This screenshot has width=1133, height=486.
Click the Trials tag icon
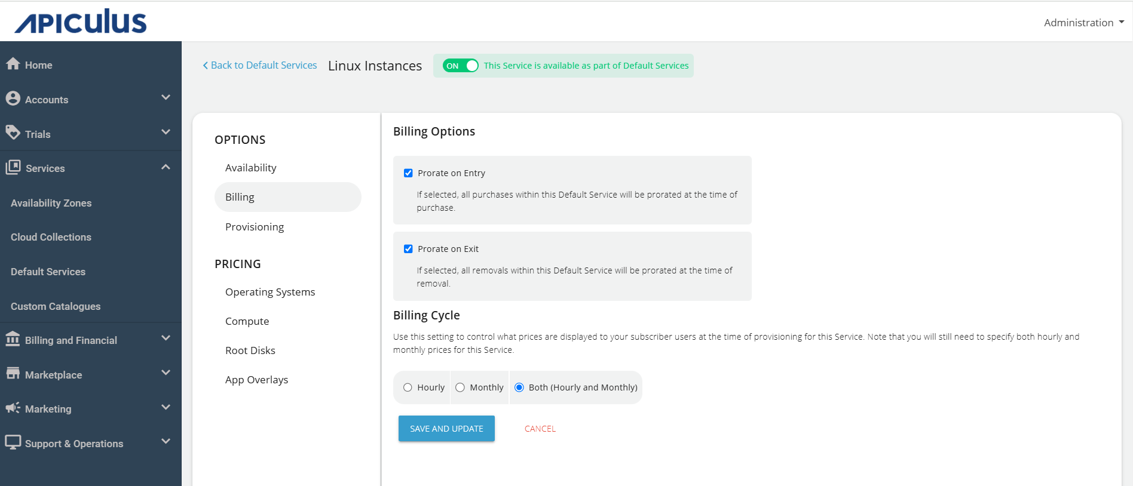point(13,133)
